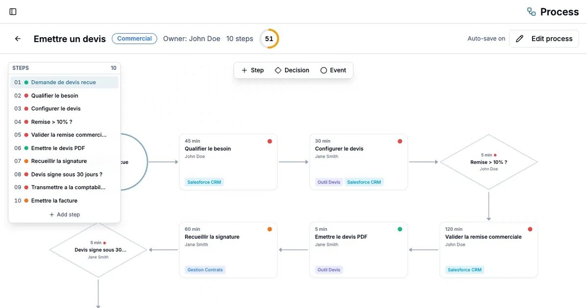Image resolution: width=587 pixels, height=308 pixels.
Task: Click the score ring showing 51
Action: (x=269, y=39)
